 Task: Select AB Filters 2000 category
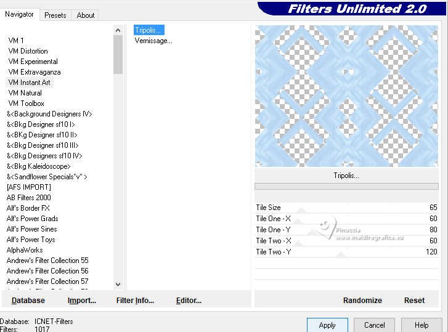(28, 198)
